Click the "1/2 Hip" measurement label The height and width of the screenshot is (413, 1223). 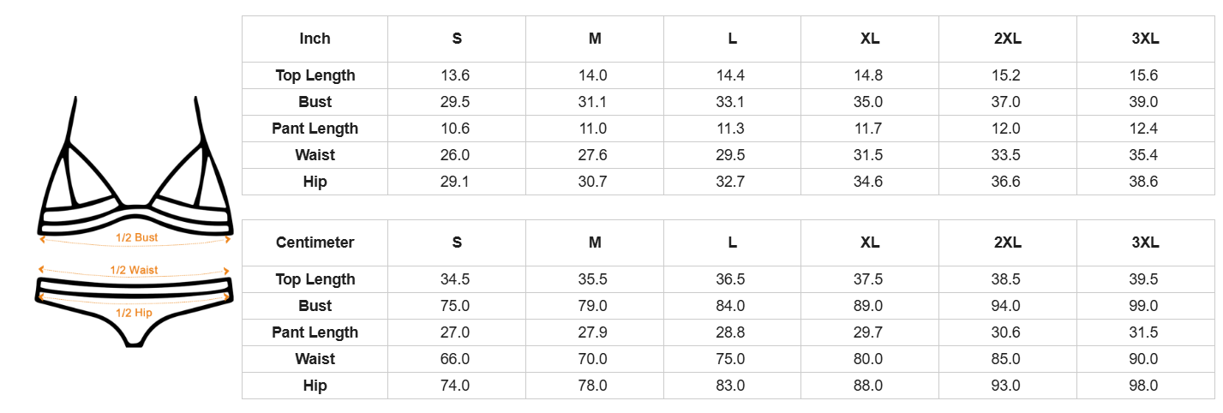click(134, 313)
